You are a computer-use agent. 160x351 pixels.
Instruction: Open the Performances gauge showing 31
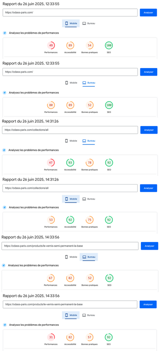pyautogui.click(x=51, y=337)
